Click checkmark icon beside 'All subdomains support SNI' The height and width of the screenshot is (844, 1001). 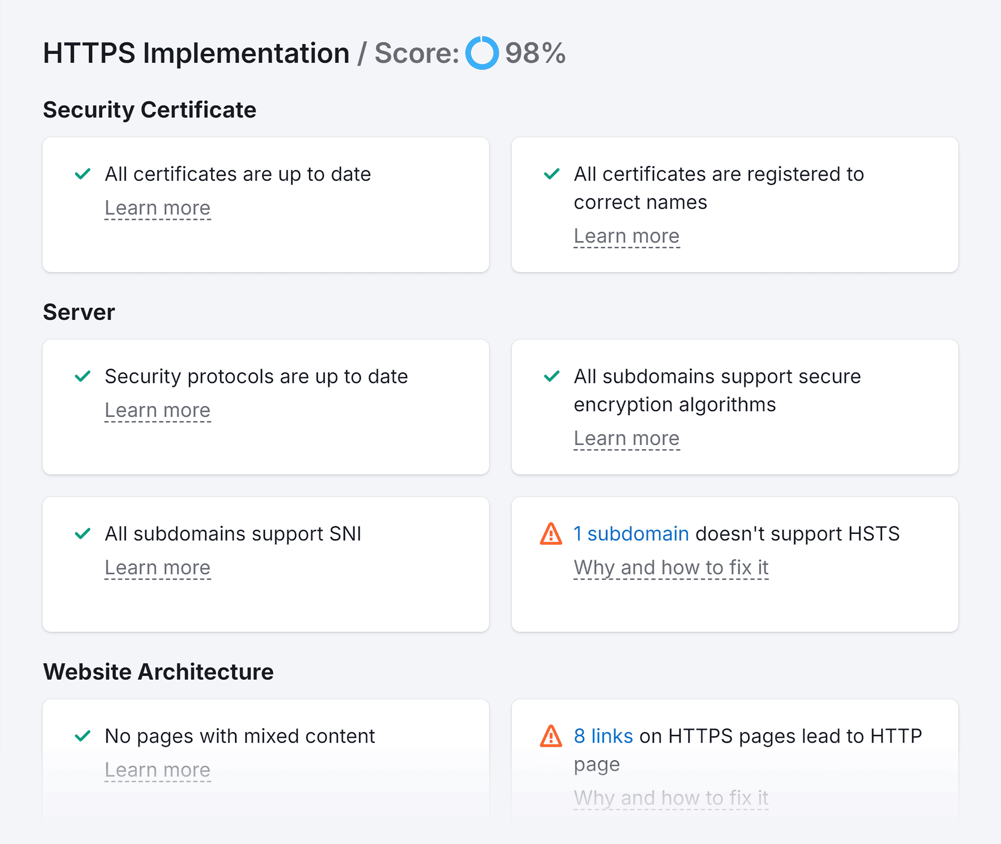(x=83, y=534)
